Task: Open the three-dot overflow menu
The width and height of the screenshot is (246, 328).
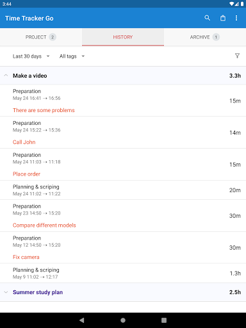Action: pos(236,18)
